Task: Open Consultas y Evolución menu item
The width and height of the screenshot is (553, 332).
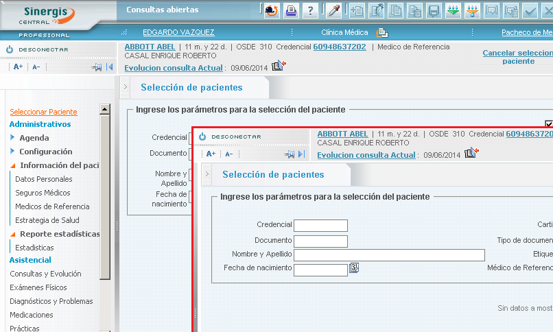Action: coord(45,274)
